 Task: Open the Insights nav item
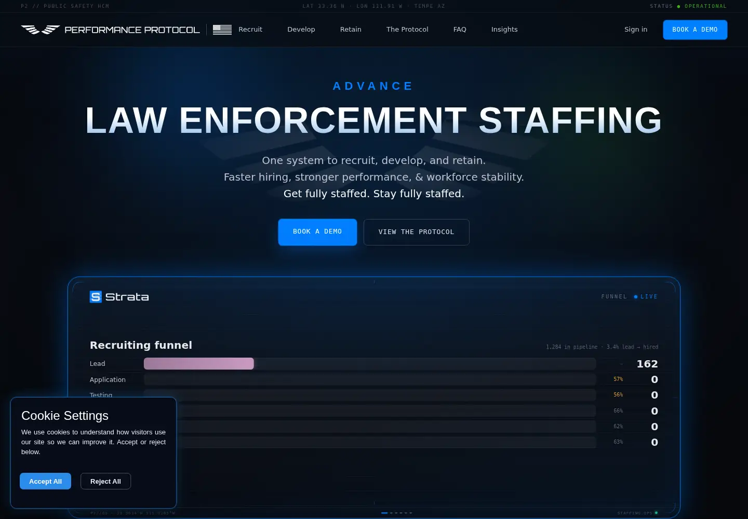[504, 30]
